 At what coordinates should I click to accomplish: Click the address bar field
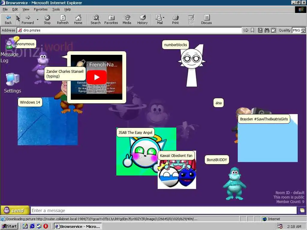tap(129, 30)
